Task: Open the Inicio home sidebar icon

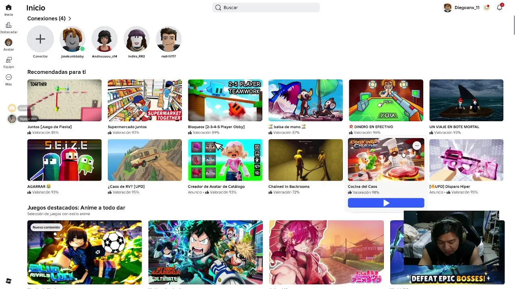Action: tap(8, 8)
